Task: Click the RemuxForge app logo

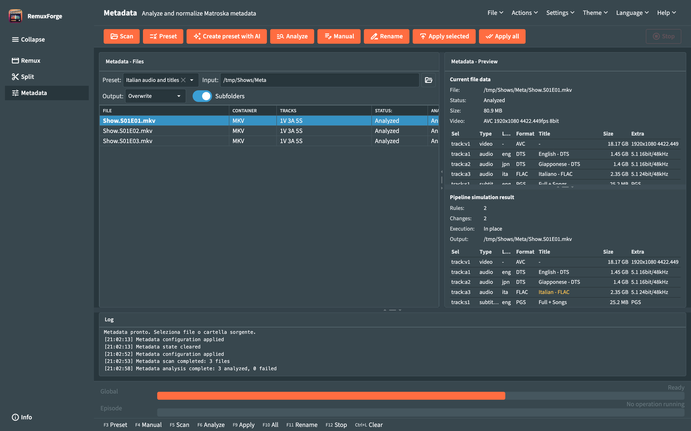Action: click(16, 16)
